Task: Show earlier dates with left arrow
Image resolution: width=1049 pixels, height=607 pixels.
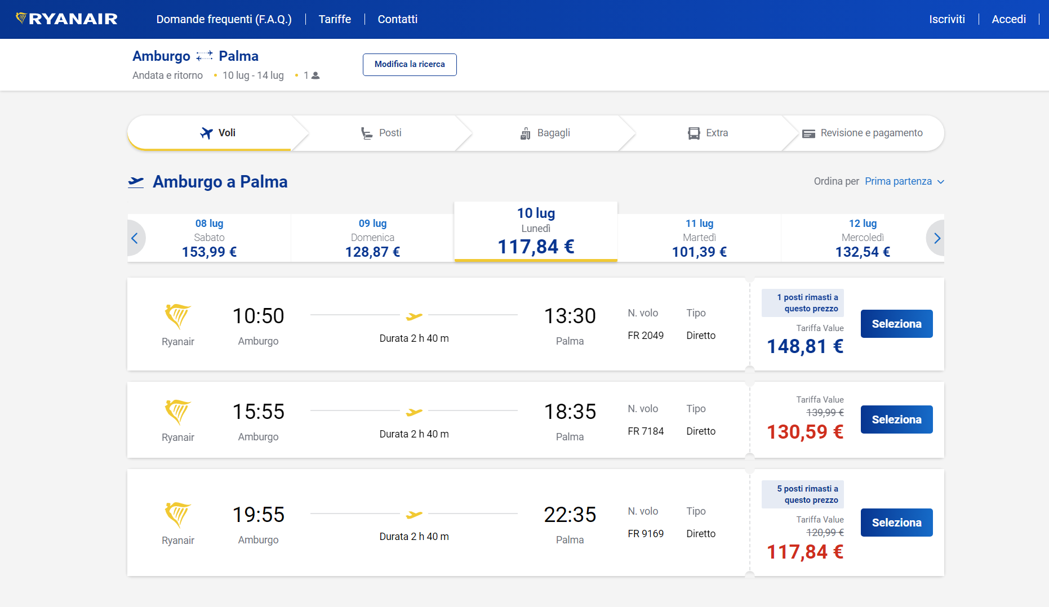Action: coord(134,238)
